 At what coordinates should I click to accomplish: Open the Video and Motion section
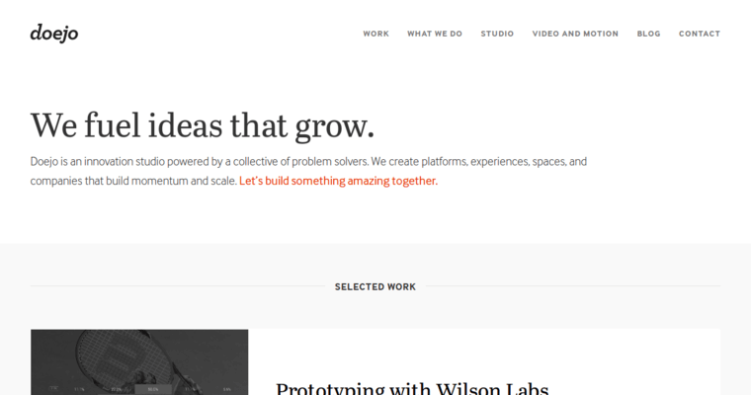tap(575, 34)
